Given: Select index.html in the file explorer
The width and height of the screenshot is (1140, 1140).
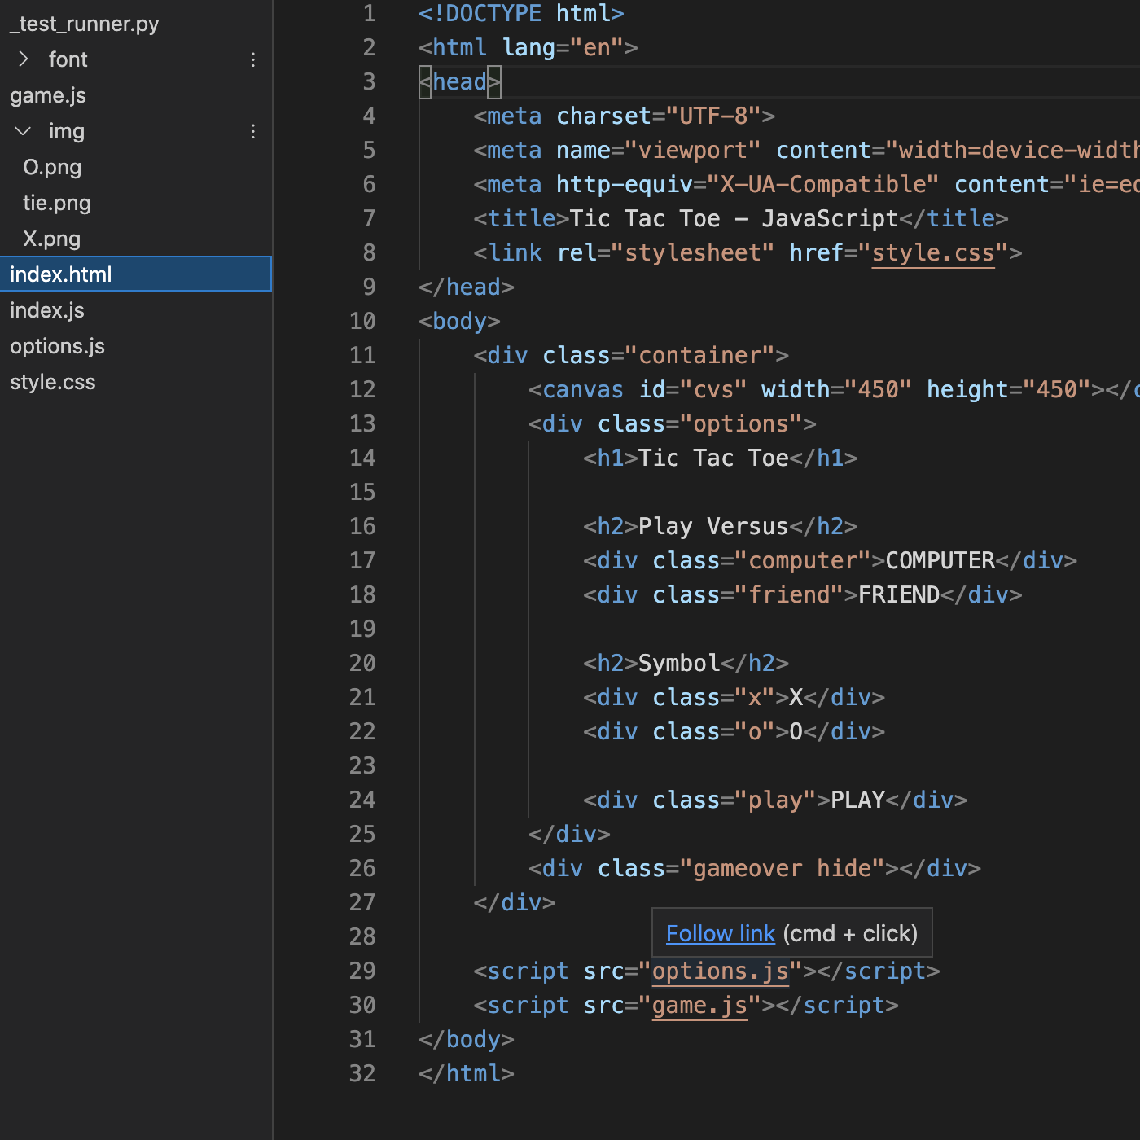Looking at the screenshot, I should click(61, 274).
